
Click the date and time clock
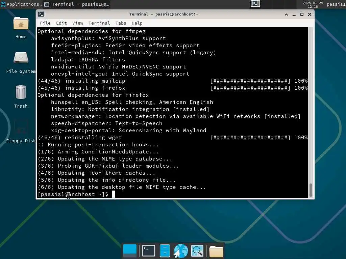tap(313, 4)
